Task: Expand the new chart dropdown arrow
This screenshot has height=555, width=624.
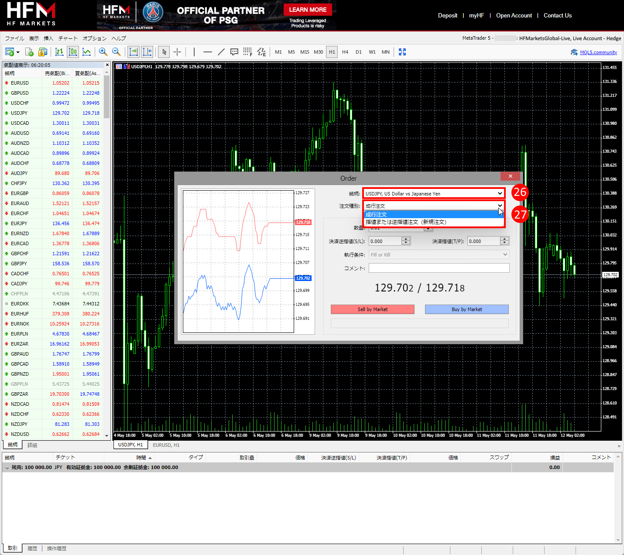Action: 18,52
